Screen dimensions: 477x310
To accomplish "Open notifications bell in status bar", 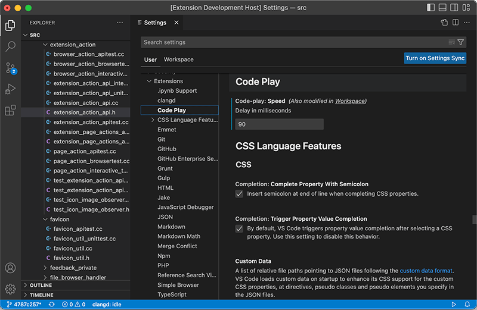I will [467, 305].
